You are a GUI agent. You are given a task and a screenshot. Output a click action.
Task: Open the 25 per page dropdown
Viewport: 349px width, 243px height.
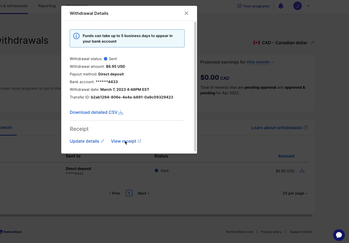coord(295,193)
